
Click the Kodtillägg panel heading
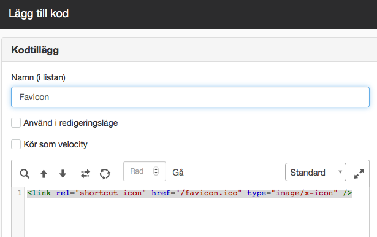click(x=35, y=50)
